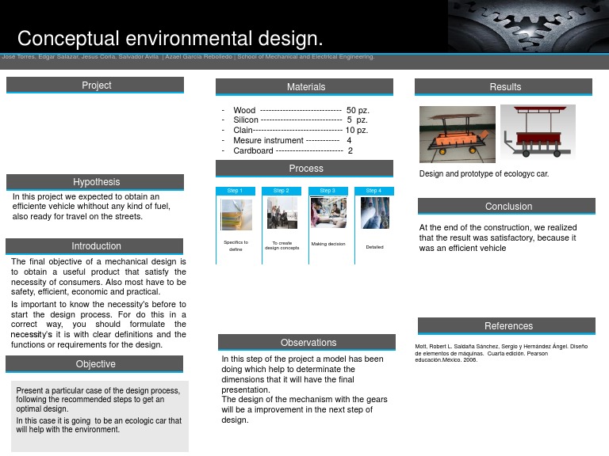Click the 'Specifics to define' caption

[236, 246]
